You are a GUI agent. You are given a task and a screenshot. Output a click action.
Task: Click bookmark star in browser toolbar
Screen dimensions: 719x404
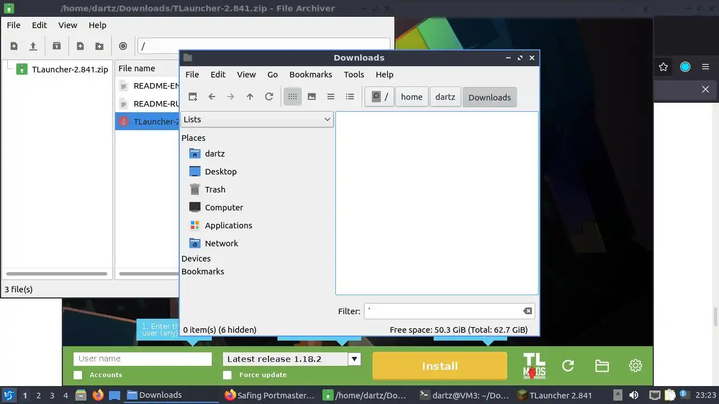click(x=663, y=67)
